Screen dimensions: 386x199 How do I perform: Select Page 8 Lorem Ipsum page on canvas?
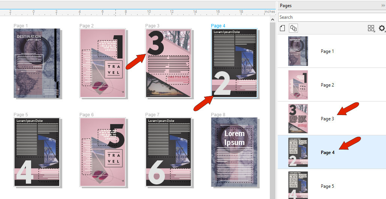point(234,152)
